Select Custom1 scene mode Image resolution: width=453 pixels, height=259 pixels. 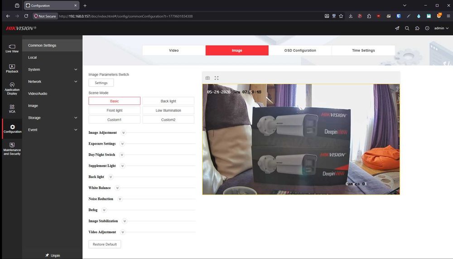(x=115, y=119)
